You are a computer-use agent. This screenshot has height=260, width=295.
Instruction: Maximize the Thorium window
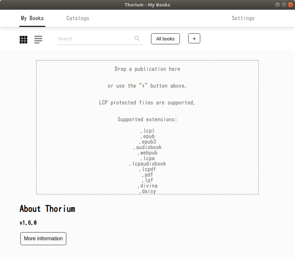coord(284,5)
